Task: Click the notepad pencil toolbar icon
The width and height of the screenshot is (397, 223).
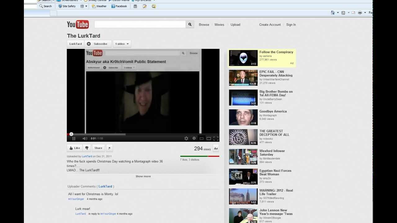Action: click(x=145, y=6)
